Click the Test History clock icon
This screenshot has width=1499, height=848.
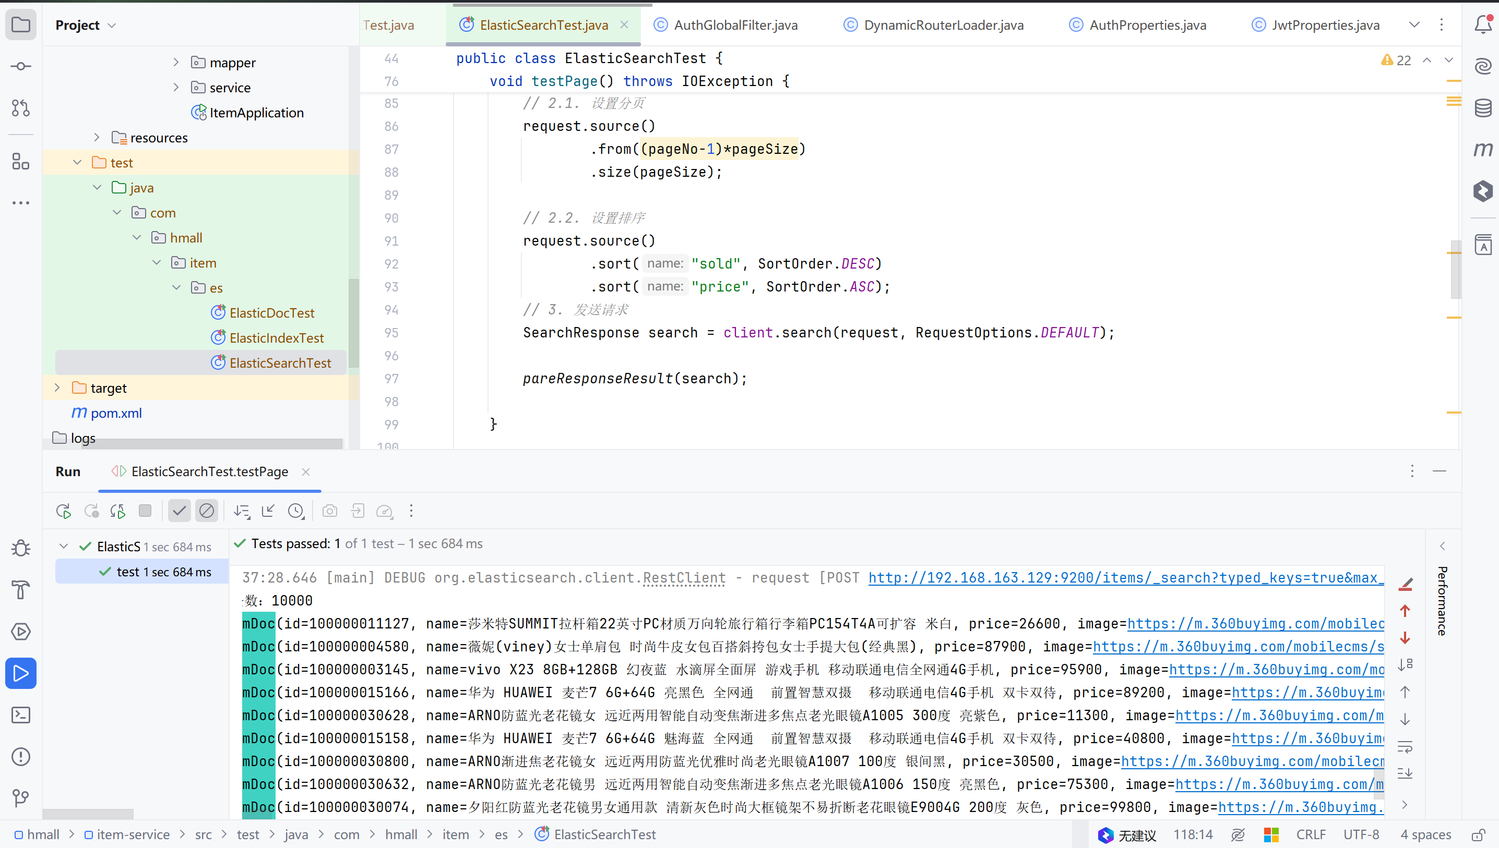point(296,512)
